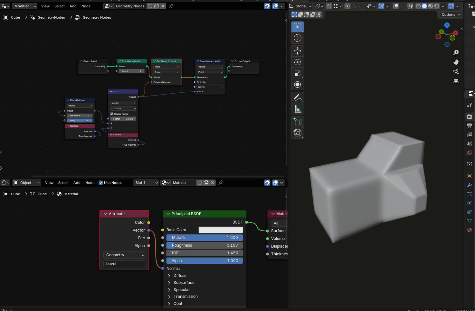Image resolution: width=475 pixels, height=311 pixels.
Task: Unlink the Geometry Nodes datablock
Action: (x=163, y=6)
